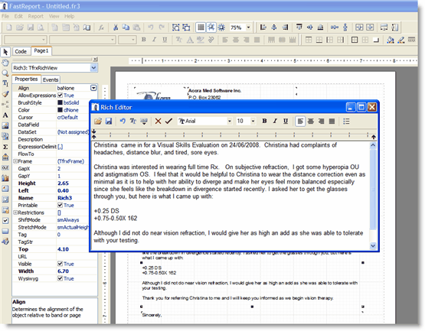
Task: Insert Checkbox object from side toolbar
Action: [5, 221]
